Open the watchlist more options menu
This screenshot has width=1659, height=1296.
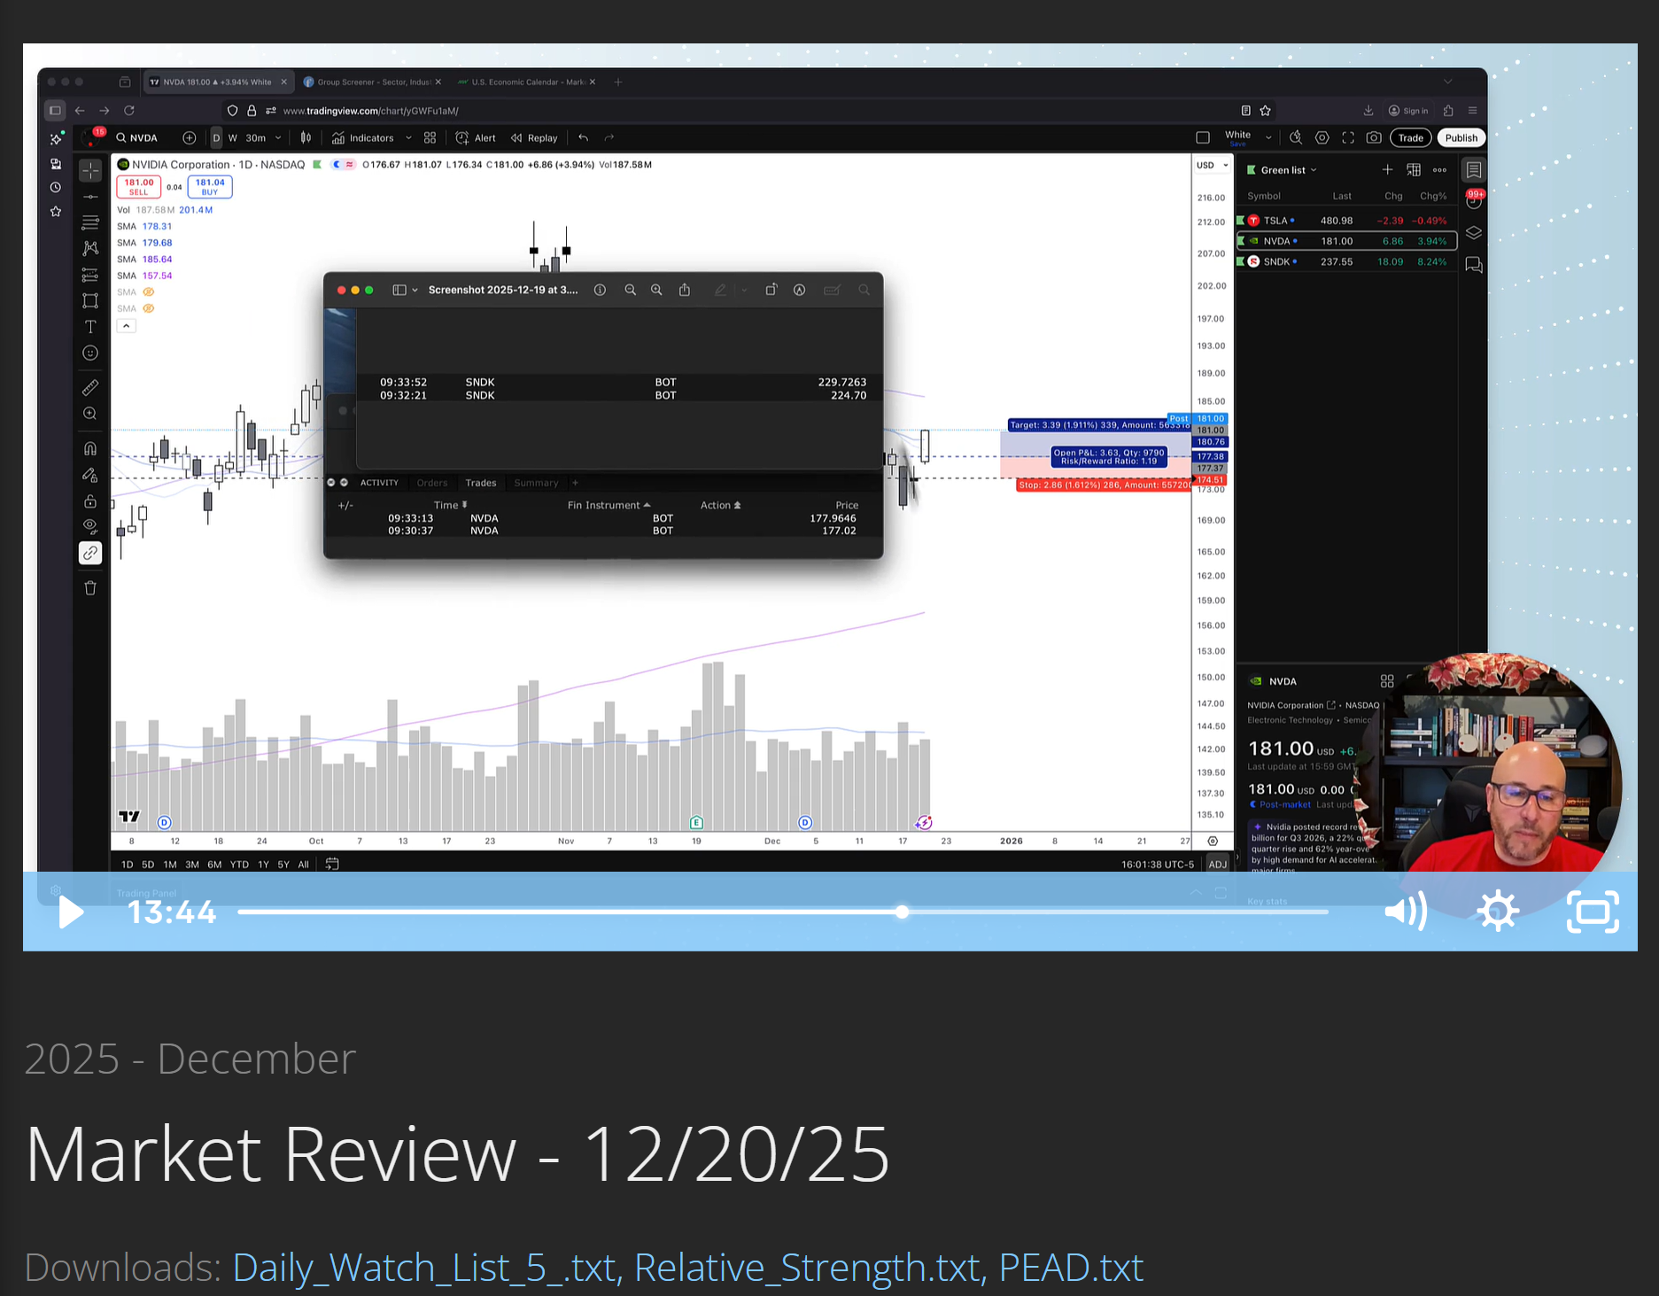tap(1439, 170)
